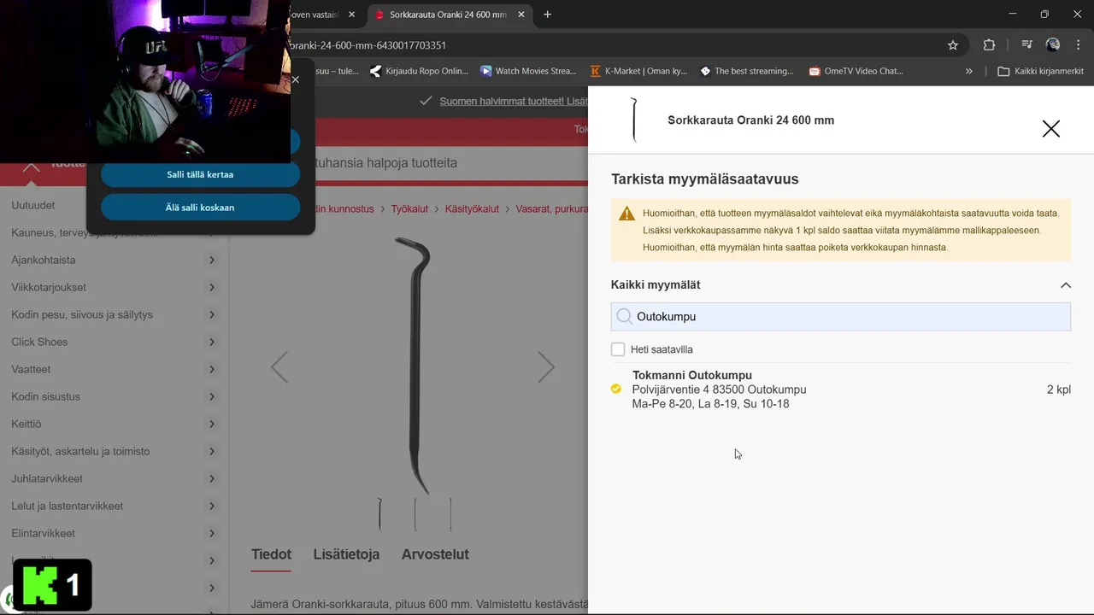
Task: Click the Salli tällä kertaa button
Action: pos(200,174)
